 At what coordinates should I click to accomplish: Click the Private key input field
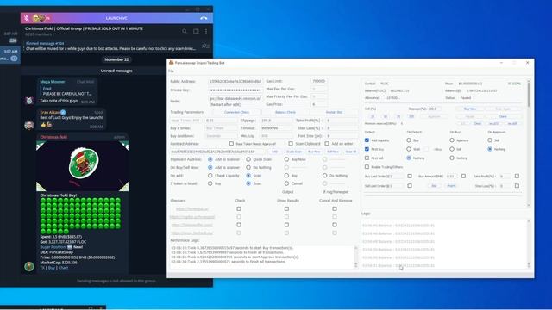point(235,90)
